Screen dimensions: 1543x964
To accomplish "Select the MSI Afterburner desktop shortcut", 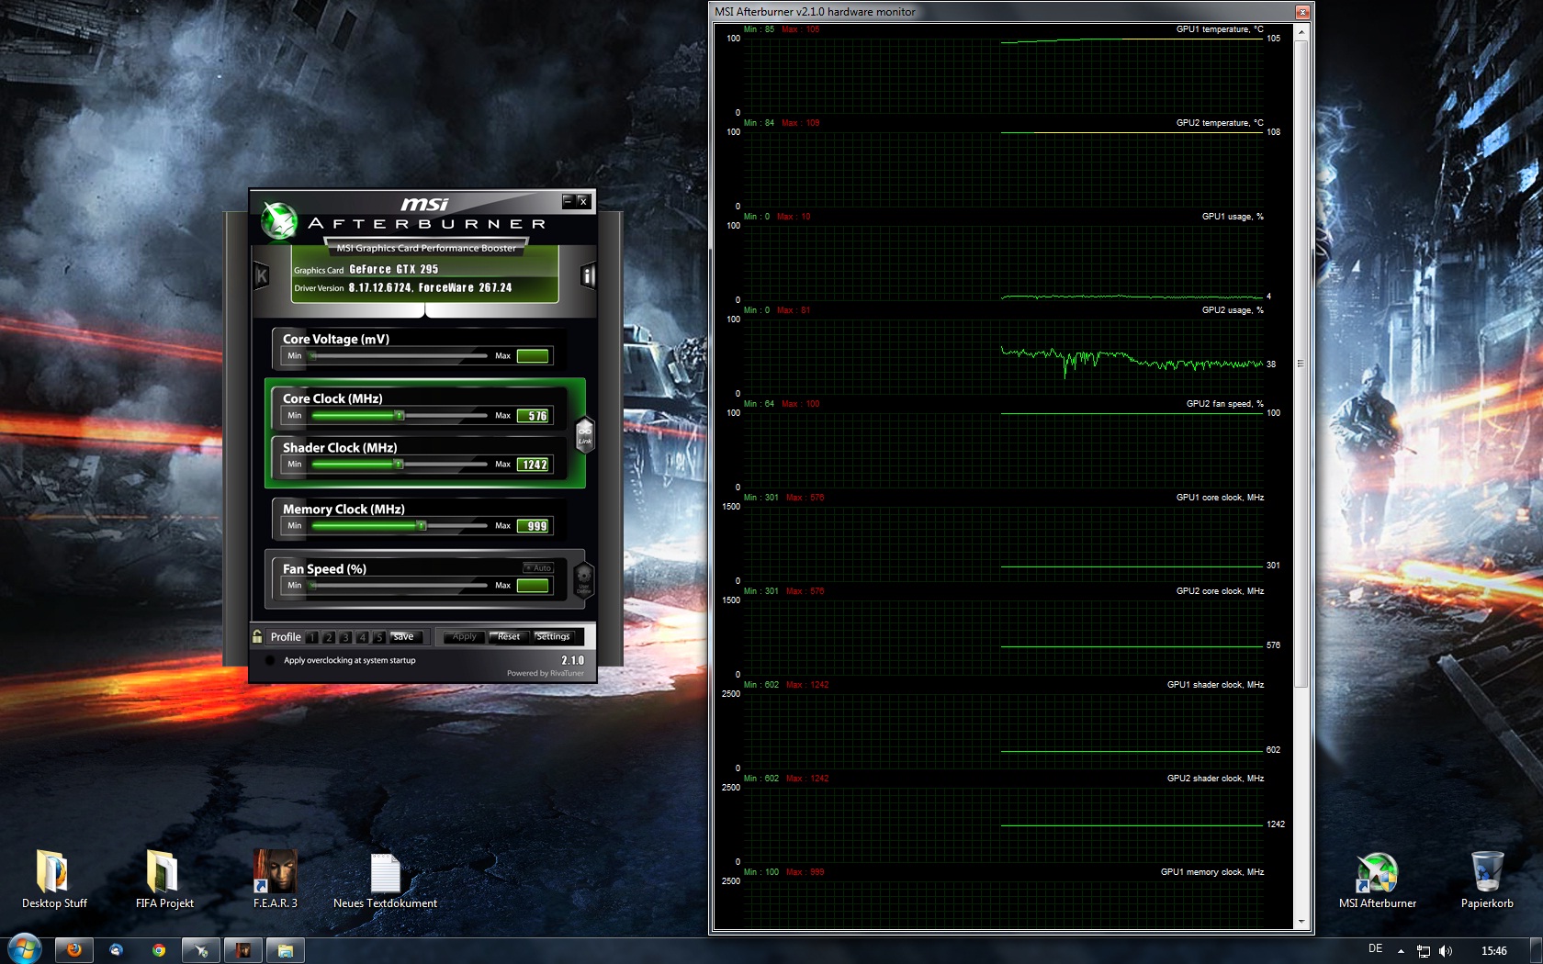I will (x=1377, y=880).
